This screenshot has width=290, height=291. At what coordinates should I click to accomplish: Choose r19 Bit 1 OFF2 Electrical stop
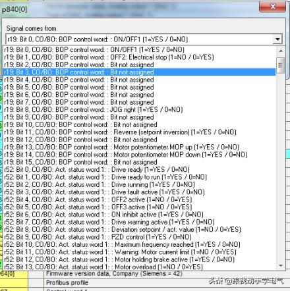[x=139, y=57]
